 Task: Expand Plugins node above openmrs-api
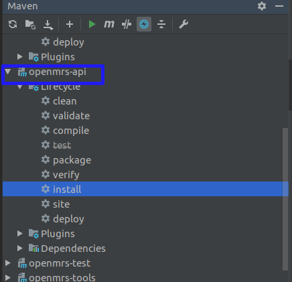(x=20, y=57)
